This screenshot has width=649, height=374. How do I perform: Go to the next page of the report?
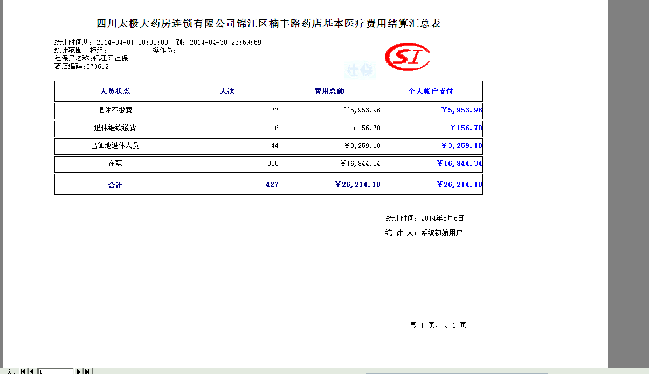tap(79, 371)
